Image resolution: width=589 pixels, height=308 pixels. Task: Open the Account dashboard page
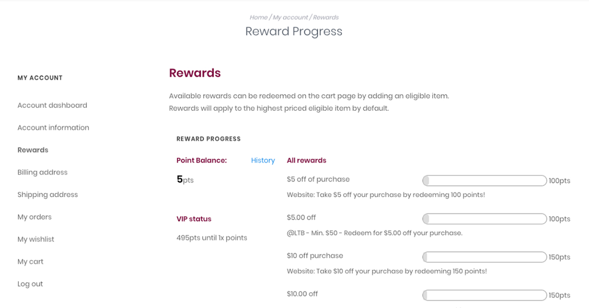coord(52,105)
